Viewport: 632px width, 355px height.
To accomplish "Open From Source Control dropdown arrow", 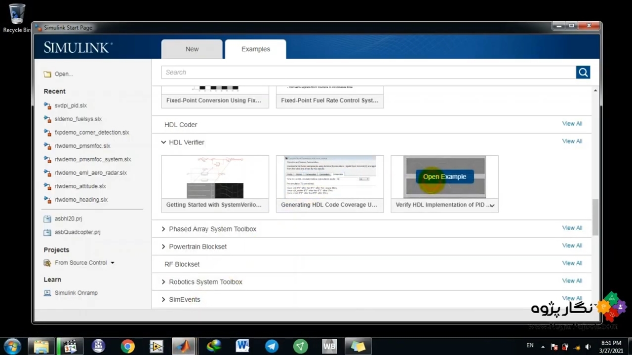I will coord(113,263).
